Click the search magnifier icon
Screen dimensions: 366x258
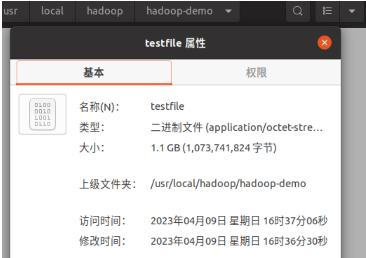pos(298,11)
